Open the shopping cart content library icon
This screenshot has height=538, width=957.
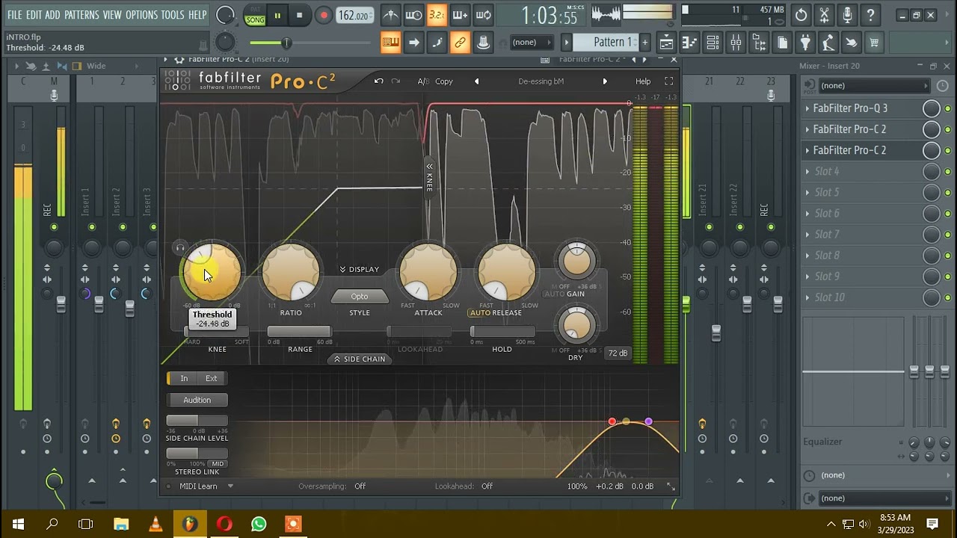tap(873, 43)
